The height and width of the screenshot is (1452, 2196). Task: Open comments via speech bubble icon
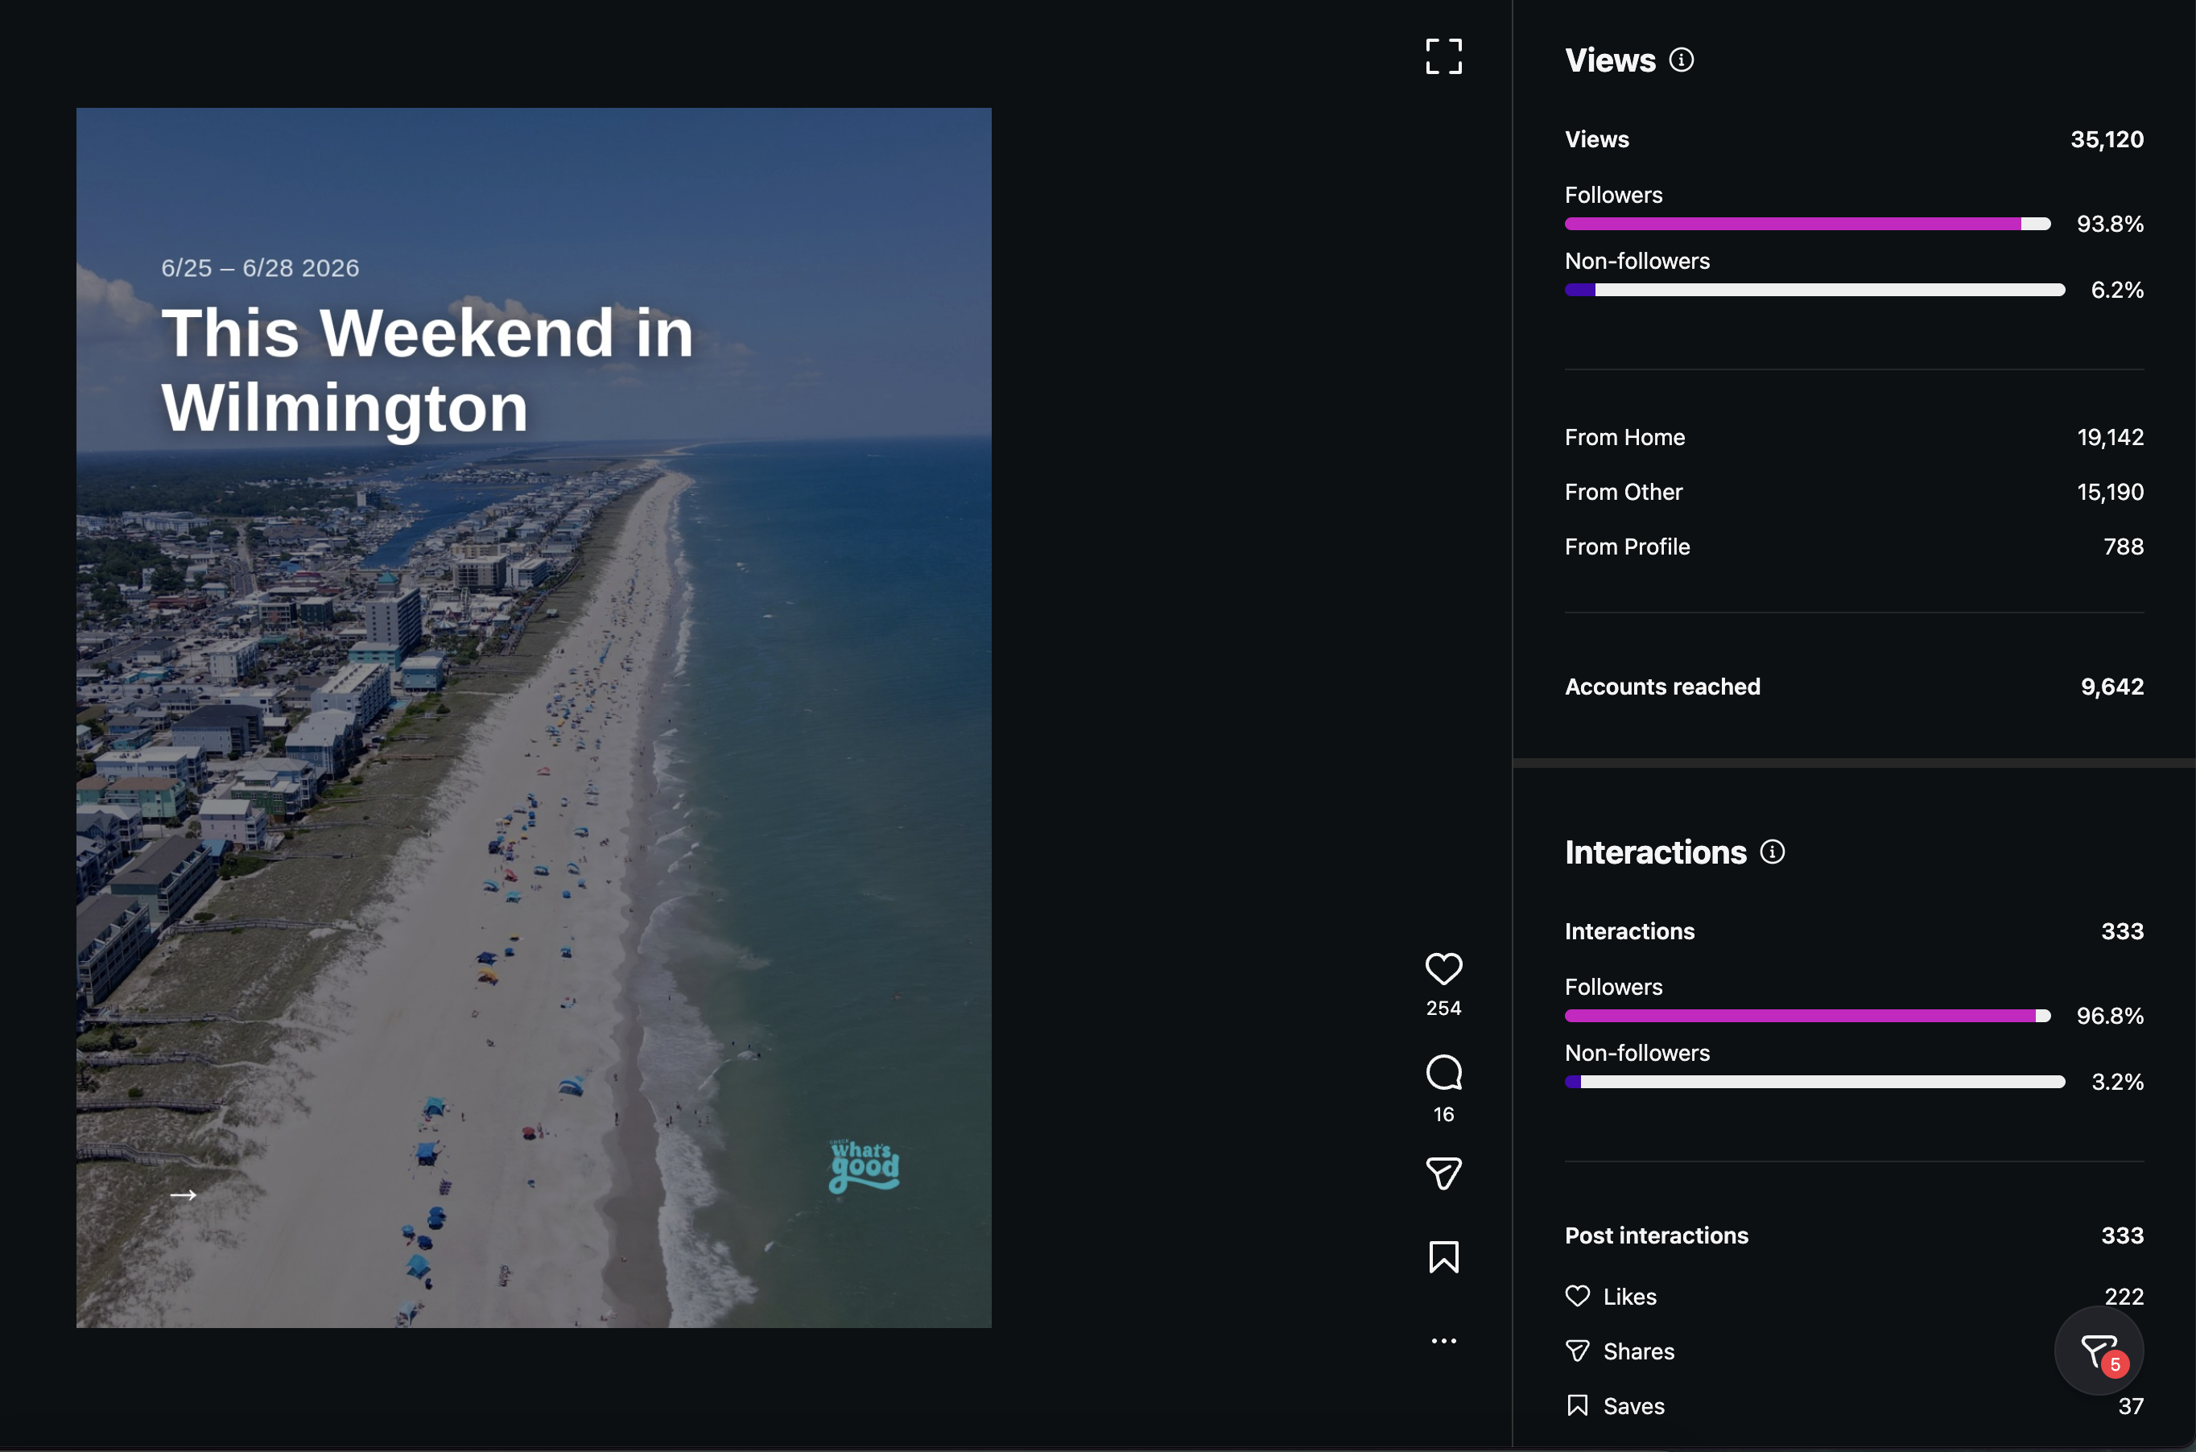tap(1443, 1072)
